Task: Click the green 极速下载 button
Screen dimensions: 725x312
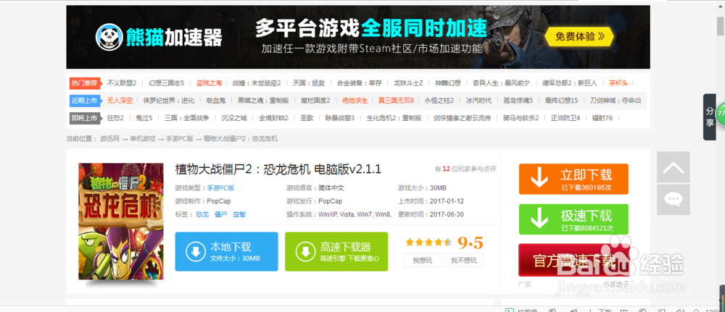Action: click(x=573, y=219)
